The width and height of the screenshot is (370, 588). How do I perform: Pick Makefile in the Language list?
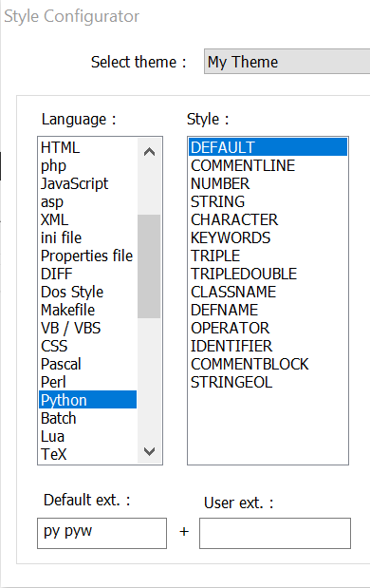point(87,310)
